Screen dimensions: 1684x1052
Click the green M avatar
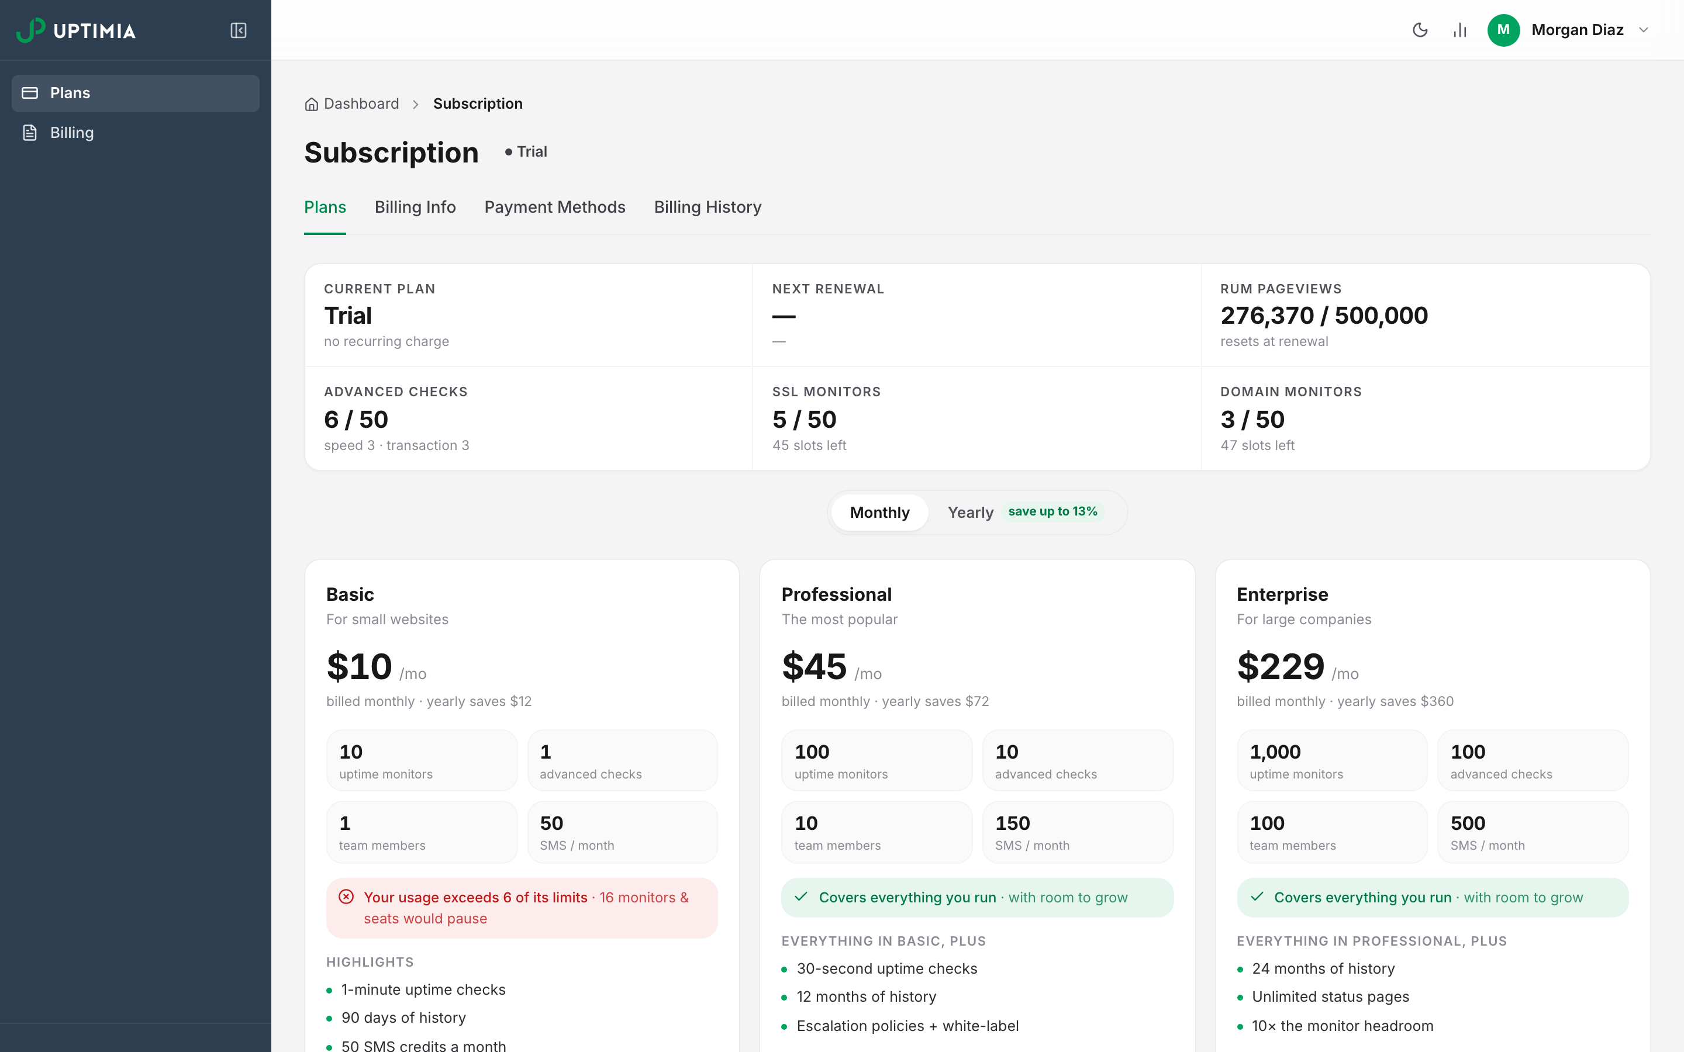pyautogui.click(x=1503, y=30)
